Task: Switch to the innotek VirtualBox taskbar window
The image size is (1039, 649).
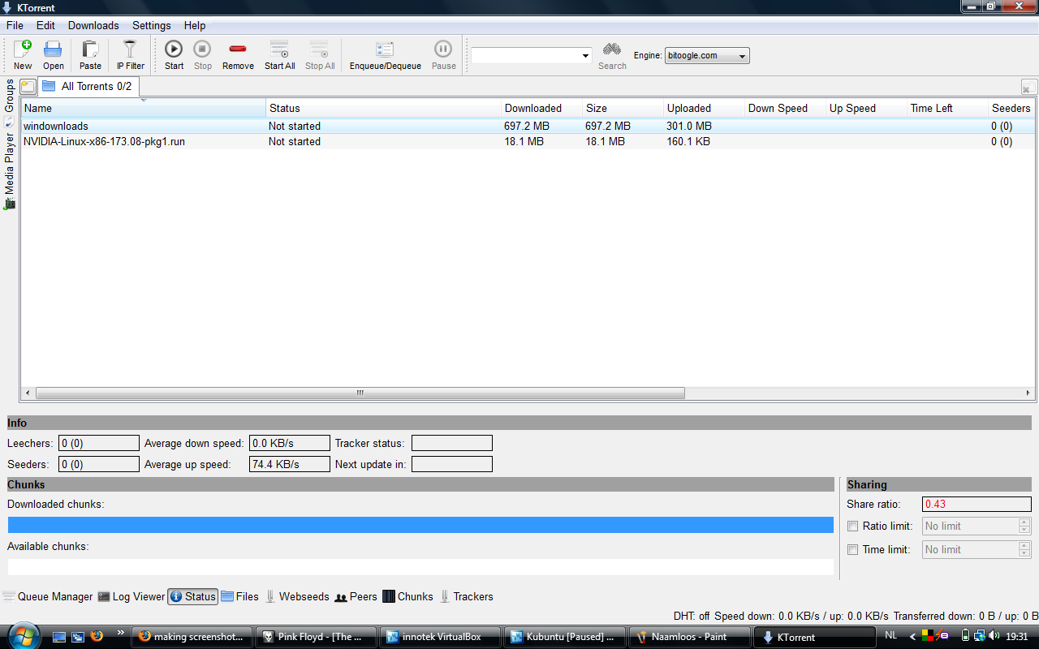Action: (441, 637)
